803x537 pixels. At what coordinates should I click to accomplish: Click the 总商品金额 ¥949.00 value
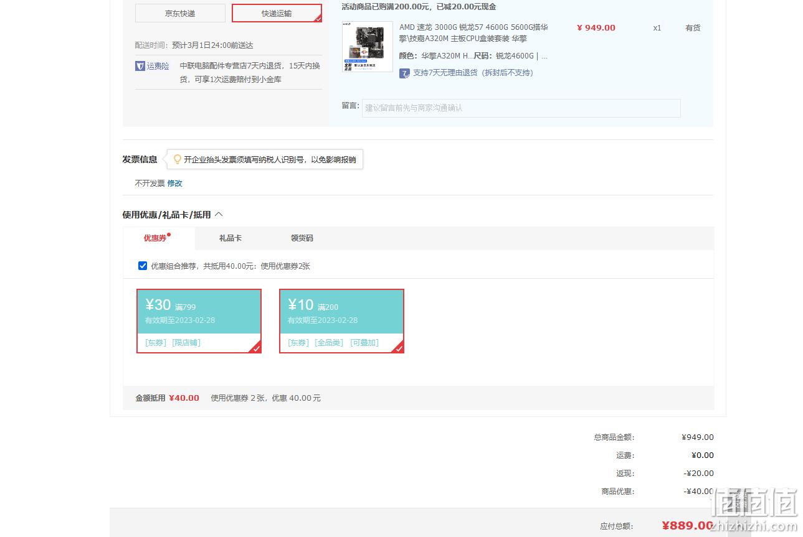pyautogui.click(x=698, y=437)
